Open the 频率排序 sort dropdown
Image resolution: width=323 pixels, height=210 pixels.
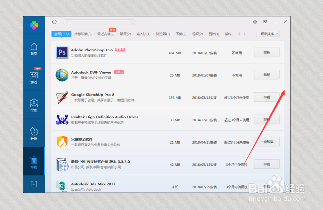pos(268,34)
